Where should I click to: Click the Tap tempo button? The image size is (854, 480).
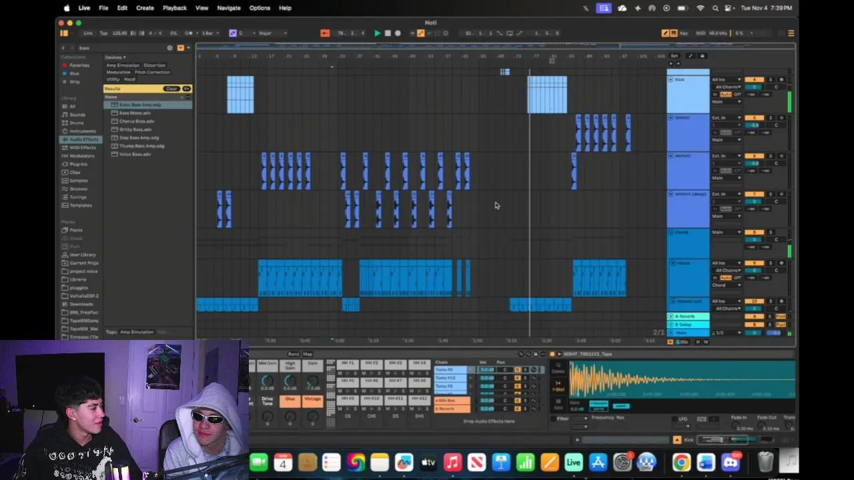click(103, 33)
